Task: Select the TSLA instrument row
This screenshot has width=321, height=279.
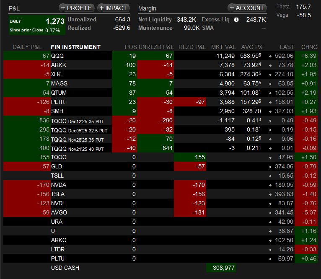Action: click(x=160, y=194)
